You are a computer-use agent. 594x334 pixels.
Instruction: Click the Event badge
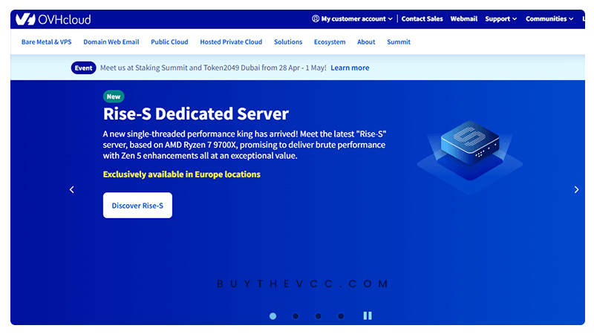pos(83,68)
